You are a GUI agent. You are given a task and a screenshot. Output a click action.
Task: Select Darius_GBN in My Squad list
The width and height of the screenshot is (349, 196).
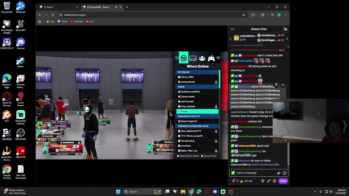[197, 77]
